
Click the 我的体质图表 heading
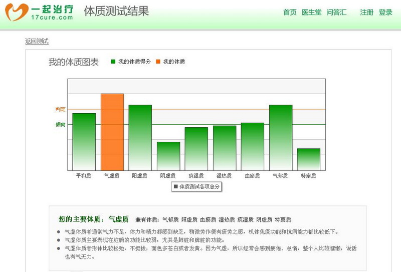tap(74, 62)
